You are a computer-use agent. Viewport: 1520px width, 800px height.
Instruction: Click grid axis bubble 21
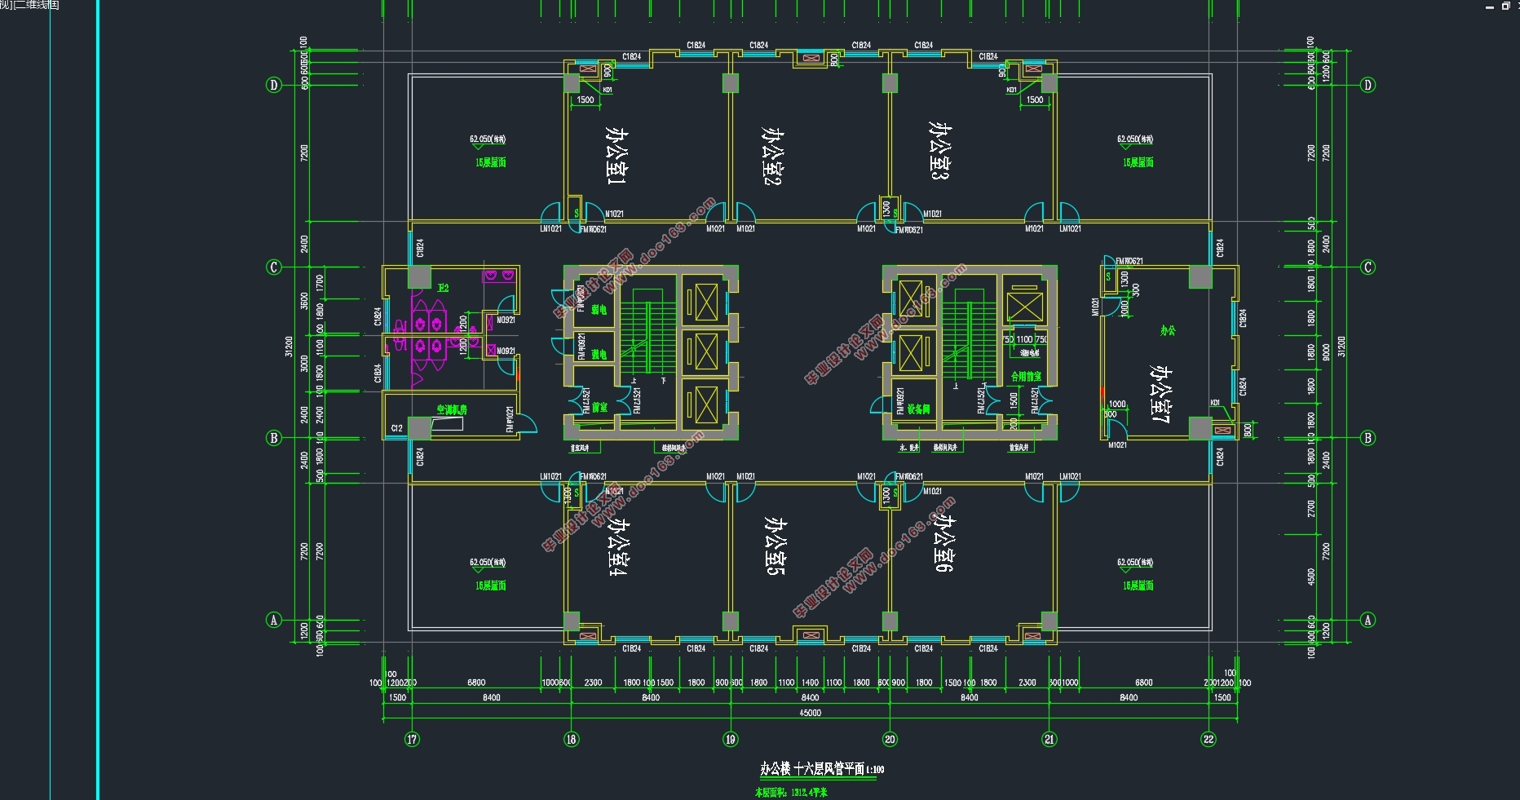point(1049,740)
